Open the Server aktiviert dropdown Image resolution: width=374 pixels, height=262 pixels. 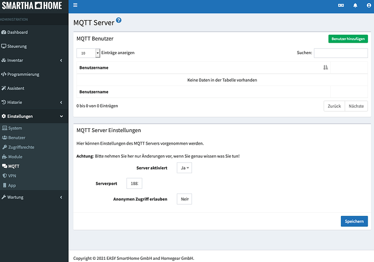184,168
